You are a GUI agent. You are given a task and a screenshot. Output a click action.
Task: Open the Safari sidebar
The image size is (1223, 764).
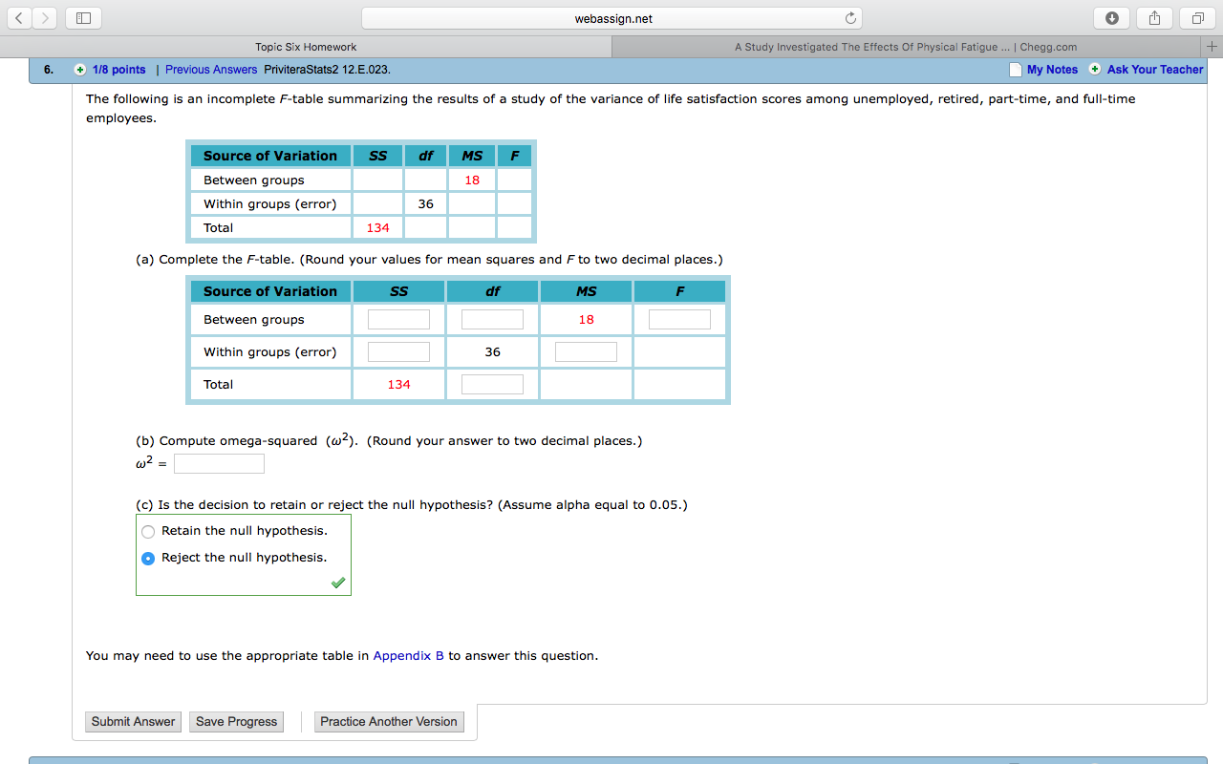pos(82,17)
